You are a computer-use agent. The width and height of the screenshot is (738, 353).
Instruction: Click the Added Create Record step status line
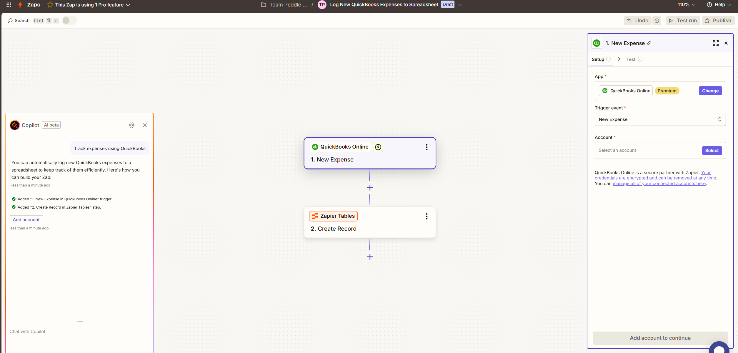pos(56,207)
